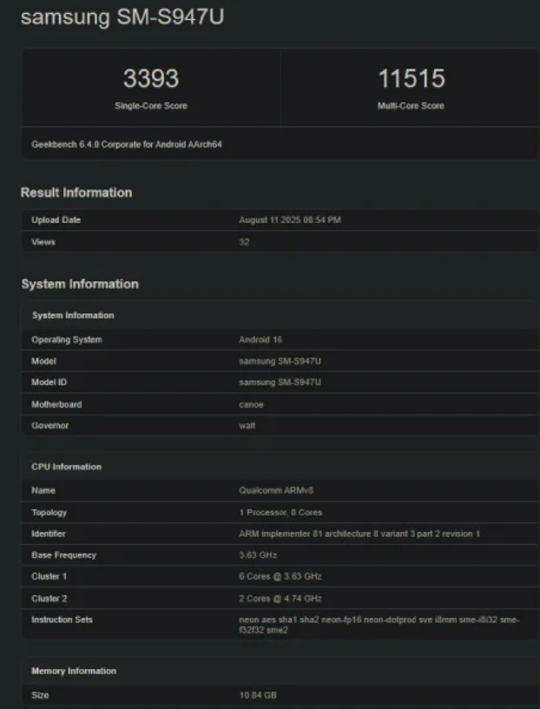Screen dimensions: 540x709
Task: Select the SM-S947U value in Model ID row
Action: (x=280, y=383)
